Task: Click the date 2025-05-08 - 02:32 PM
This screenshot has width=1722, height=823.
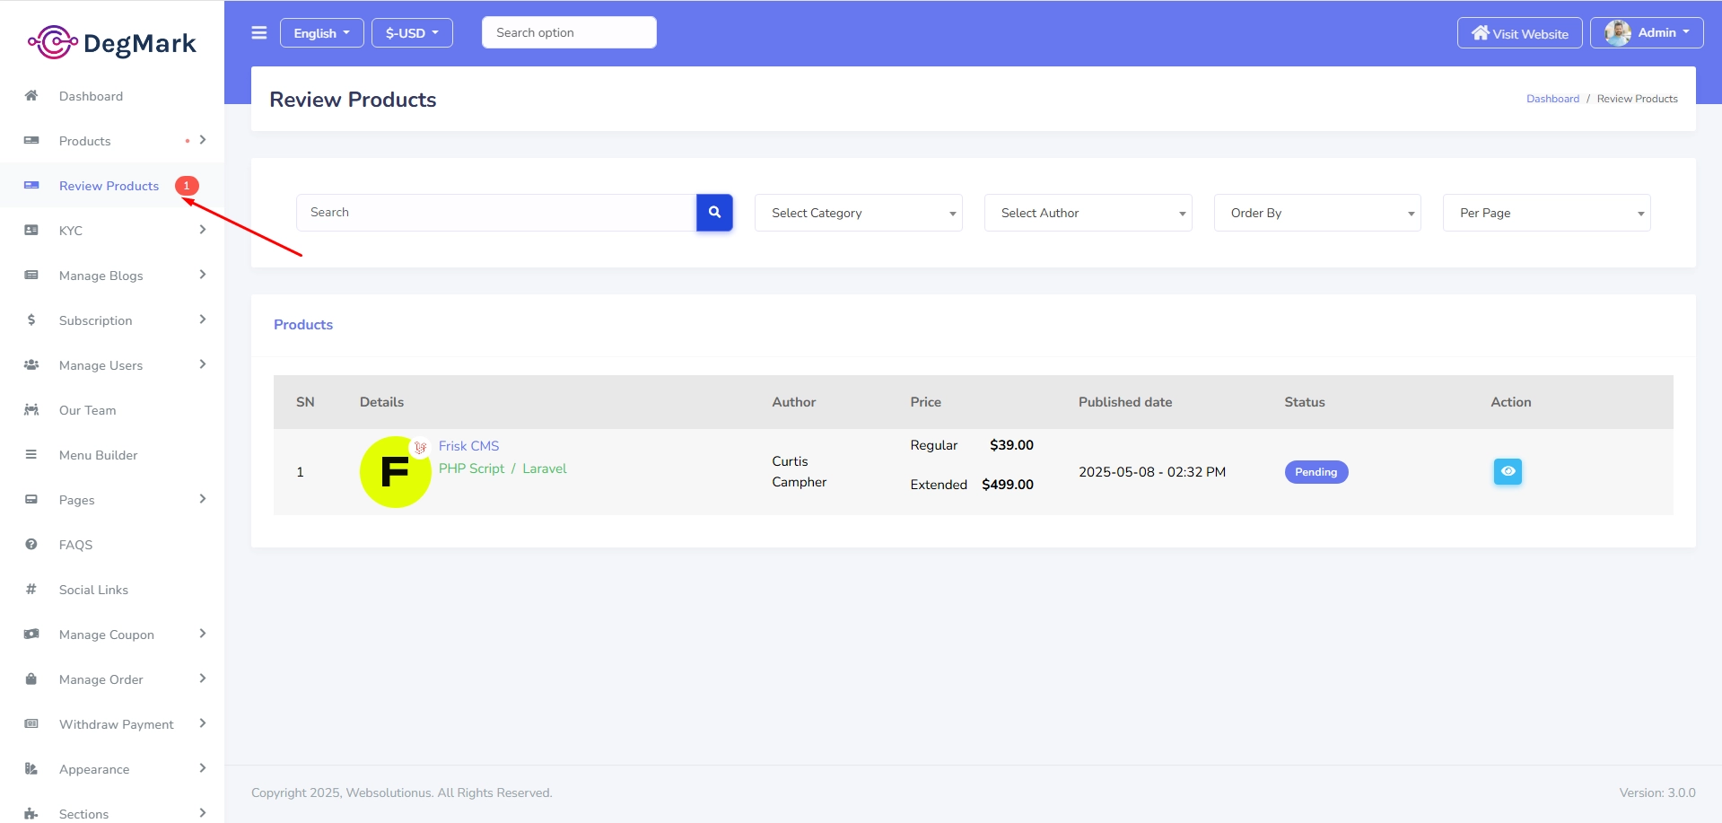Action: coord(1152,472)
